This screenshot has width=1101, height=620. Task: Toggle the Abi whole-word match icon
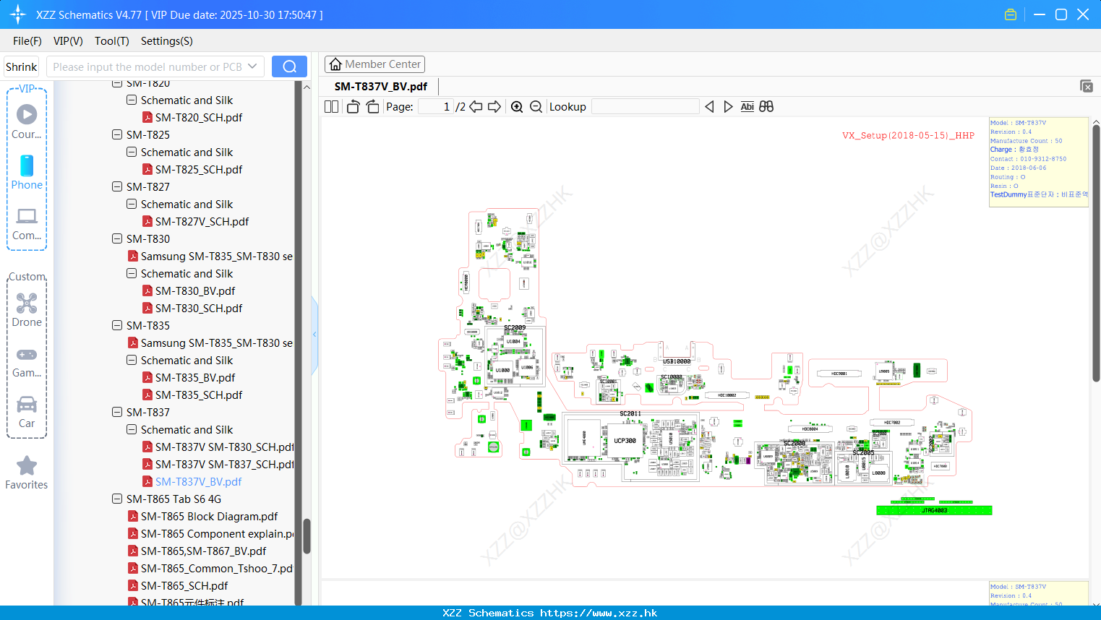coord(747,106)
